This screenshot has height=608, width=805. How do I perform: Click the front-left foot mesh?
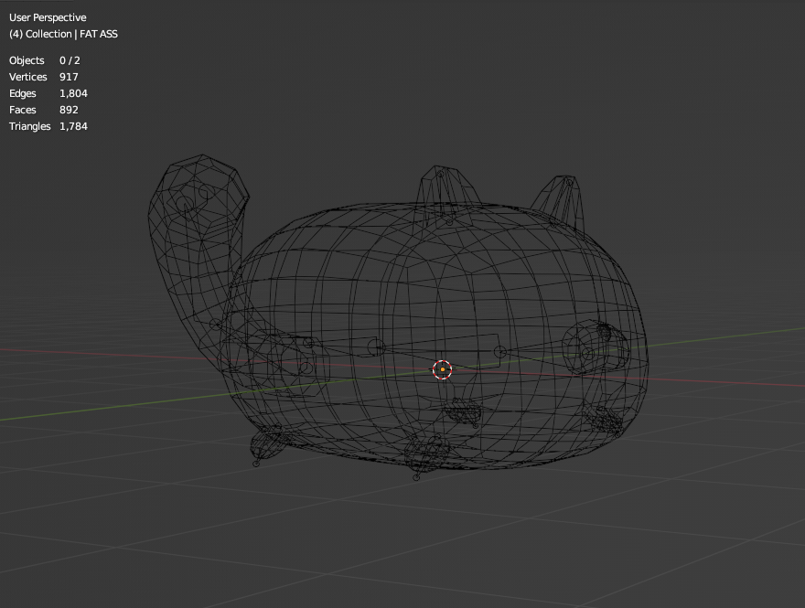tap(269, 443)
